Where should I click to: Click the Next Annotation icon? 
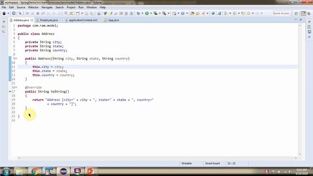coord(226,13)
